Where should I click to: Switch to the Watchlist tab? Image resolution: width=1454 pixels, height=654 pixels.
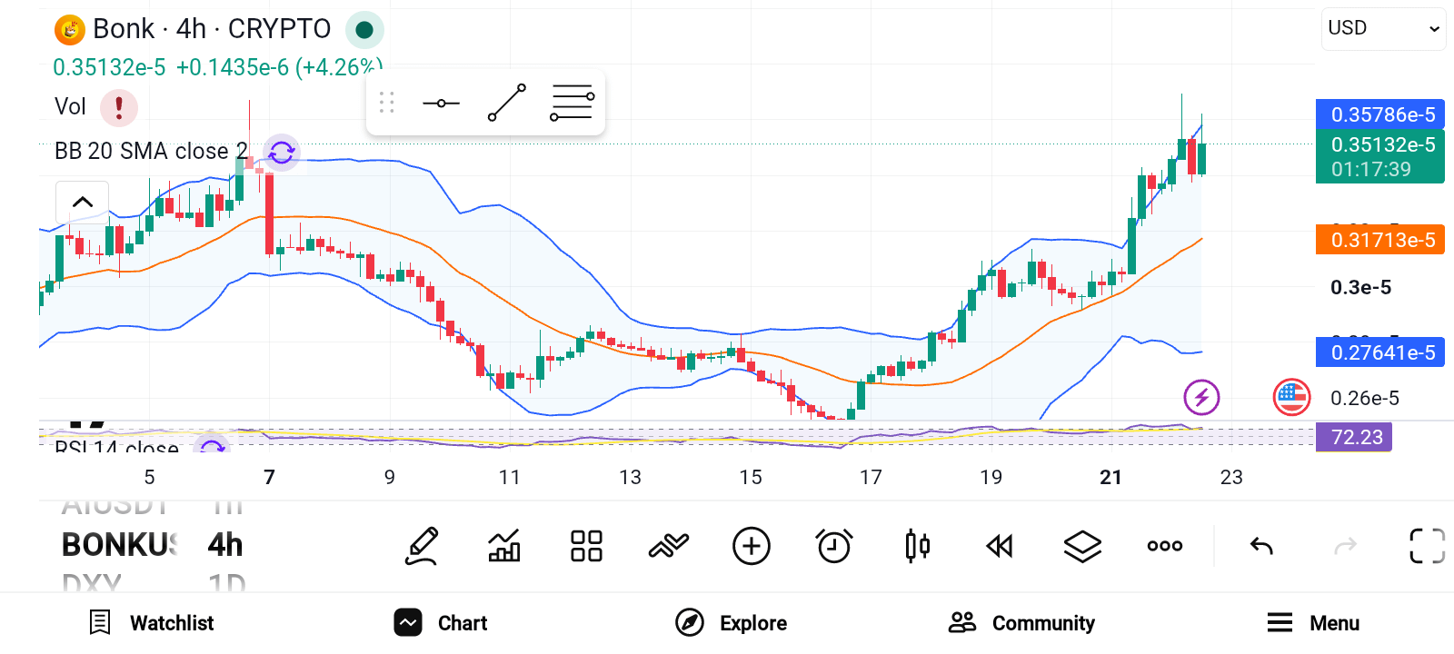[x=152, y=623]
